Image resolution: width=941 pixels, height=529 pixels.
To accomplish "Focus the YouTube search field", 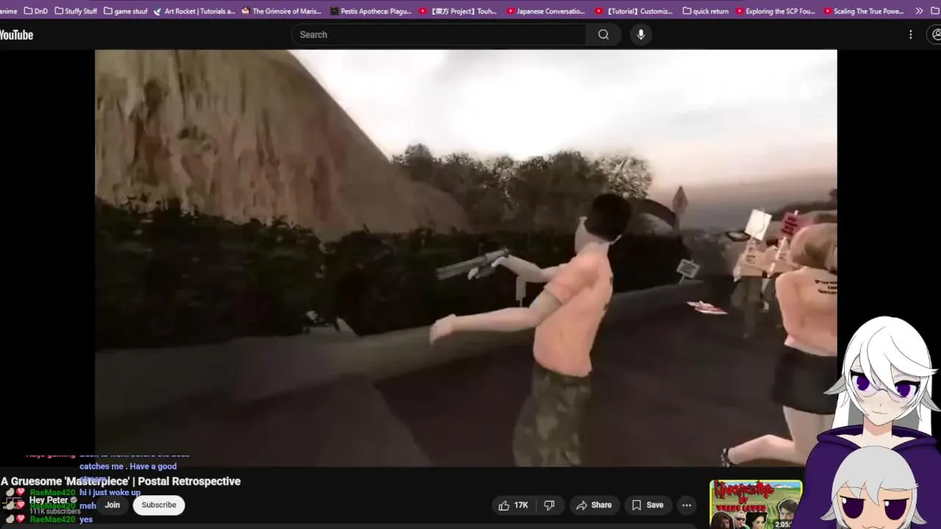I will 439,35.
